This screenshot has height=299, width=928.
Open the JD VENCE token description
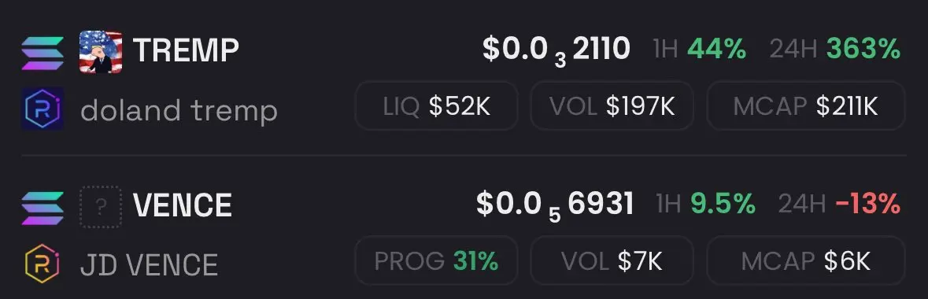149,264
